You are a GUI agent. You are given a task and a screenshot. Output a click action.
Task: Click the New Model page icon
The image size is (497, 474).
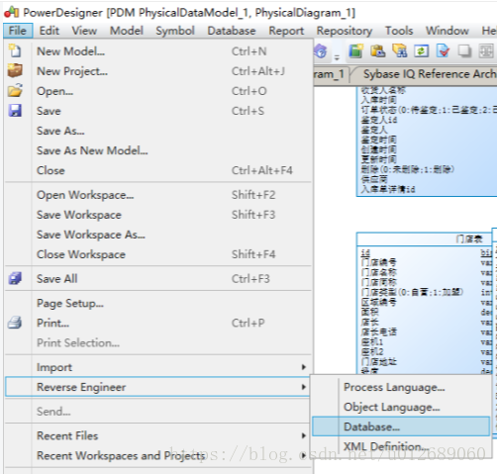pyautogui.click(x=15, y=51)
